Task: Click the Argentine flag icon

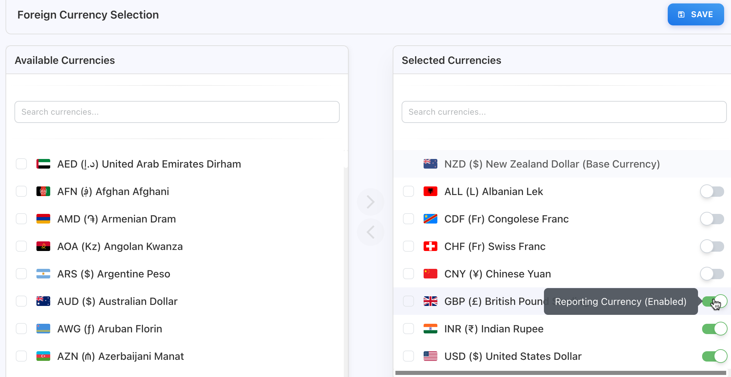Action: pyautogui.click(x=43, y=274)
